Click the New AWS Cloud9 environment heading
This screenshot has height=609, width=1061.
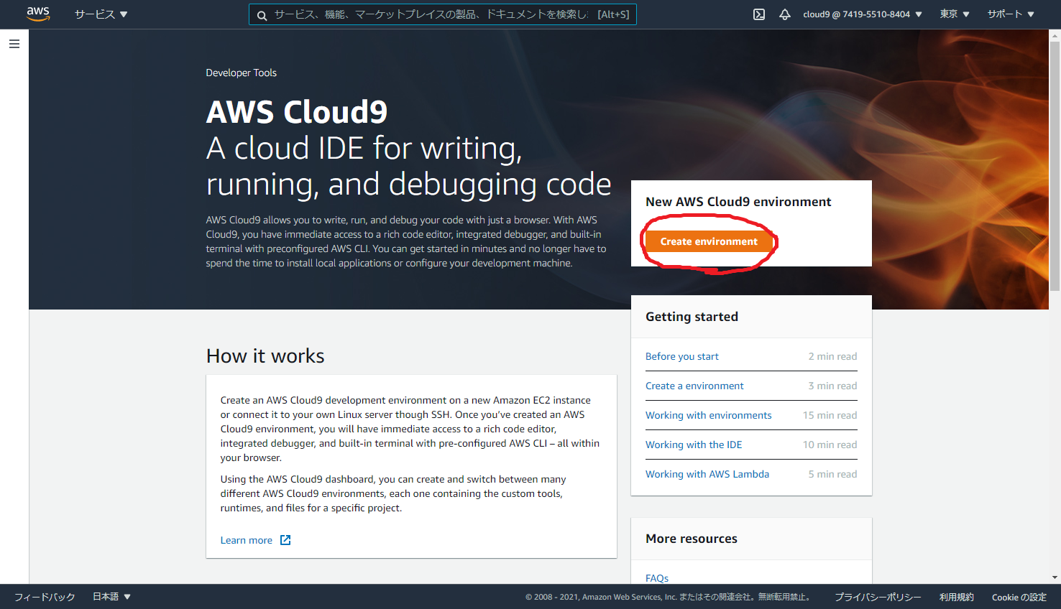pyautogui.click(x=738, y=202)
